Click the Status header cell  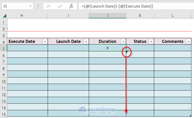[140, 41]
